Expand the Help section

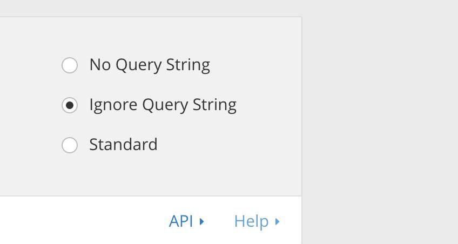coord(257,221)
